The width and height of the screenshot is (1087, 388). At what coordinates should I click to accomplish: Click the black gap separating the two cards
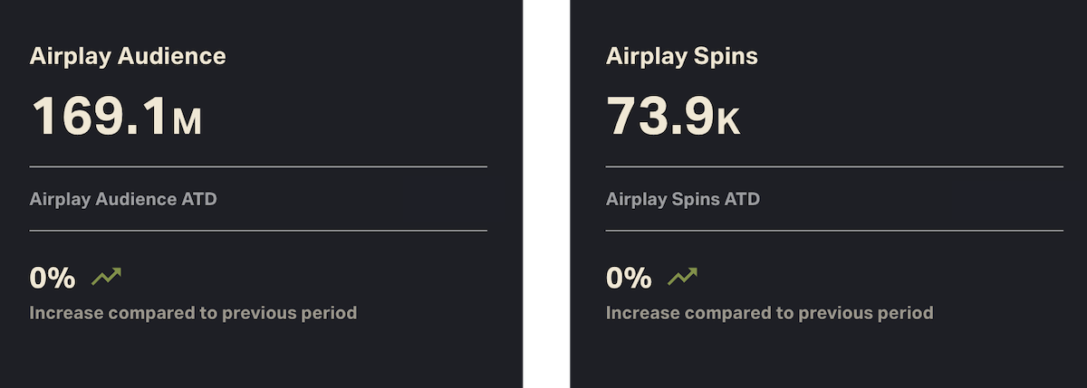547,194
